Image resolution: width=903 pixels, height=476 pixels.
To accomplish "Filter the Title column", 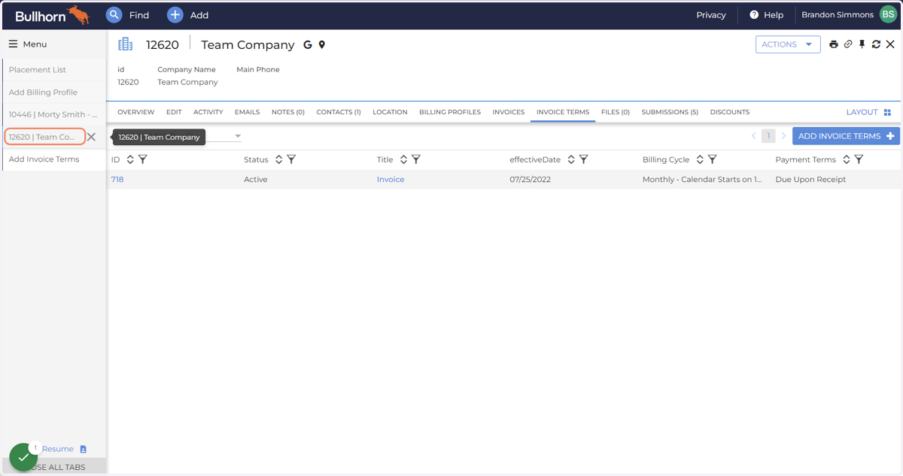I will tap(416, 159).
